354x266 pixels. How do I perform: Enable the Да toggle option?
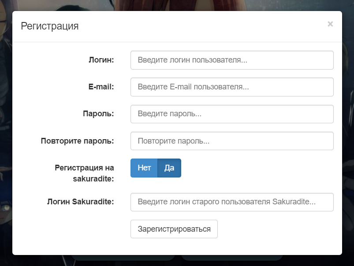(x=169, y=168)
